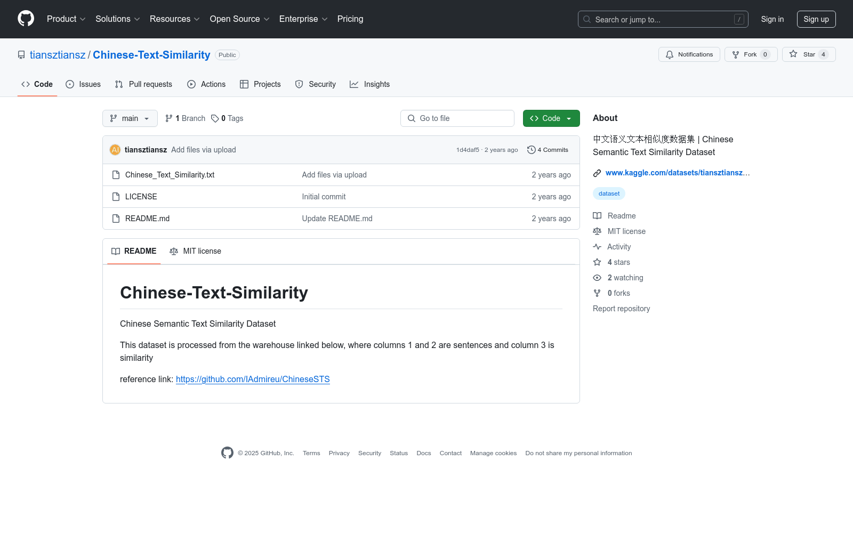The height and width of the screenshot is (533, 853).
Task: Click 'Initial commit' message
Action: tap(324, 197)
